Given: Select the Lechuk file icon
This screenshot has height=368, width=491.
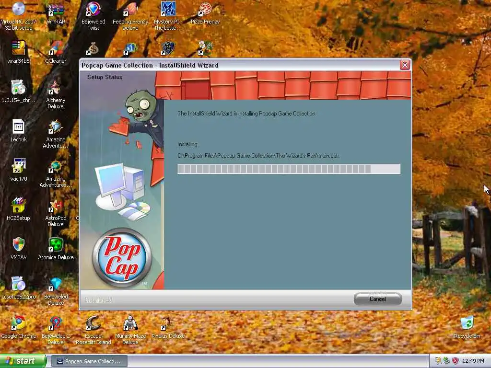Looking at the screenshot, I should [19, 131].
